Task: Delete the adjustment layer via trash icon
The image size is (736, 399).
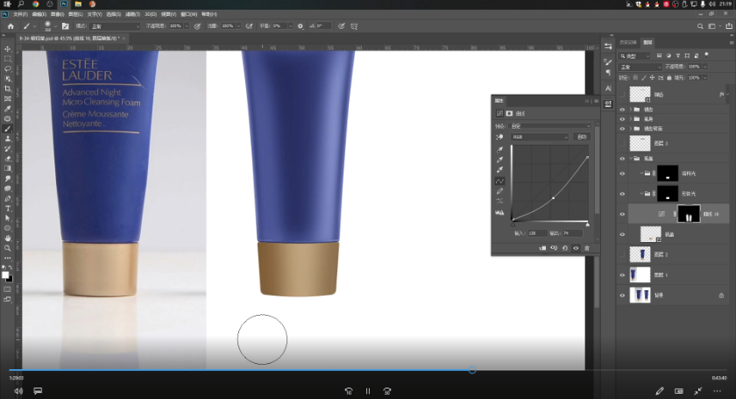Action: (x=587, y=248)
